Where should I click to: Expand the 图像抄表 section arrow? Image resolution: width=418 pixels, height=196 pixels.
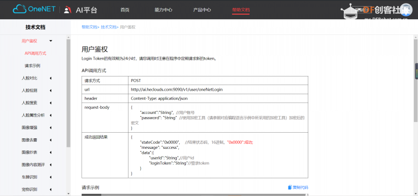pos(51,152)
